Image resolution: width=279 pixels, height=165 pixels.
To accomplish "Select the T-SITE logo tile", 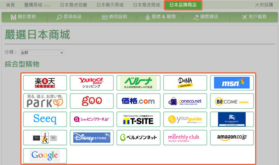I will pyautogui.click(x=138, y=119).
